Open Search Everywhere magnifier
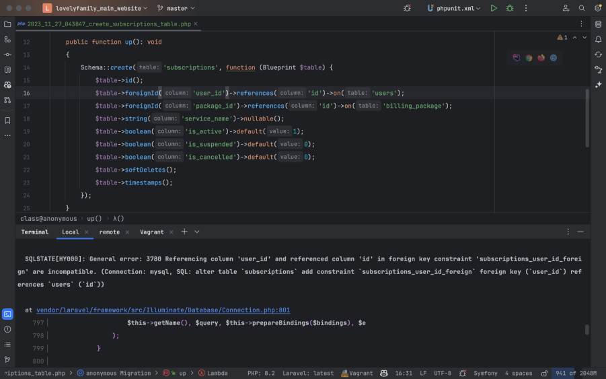 (582, 8)
